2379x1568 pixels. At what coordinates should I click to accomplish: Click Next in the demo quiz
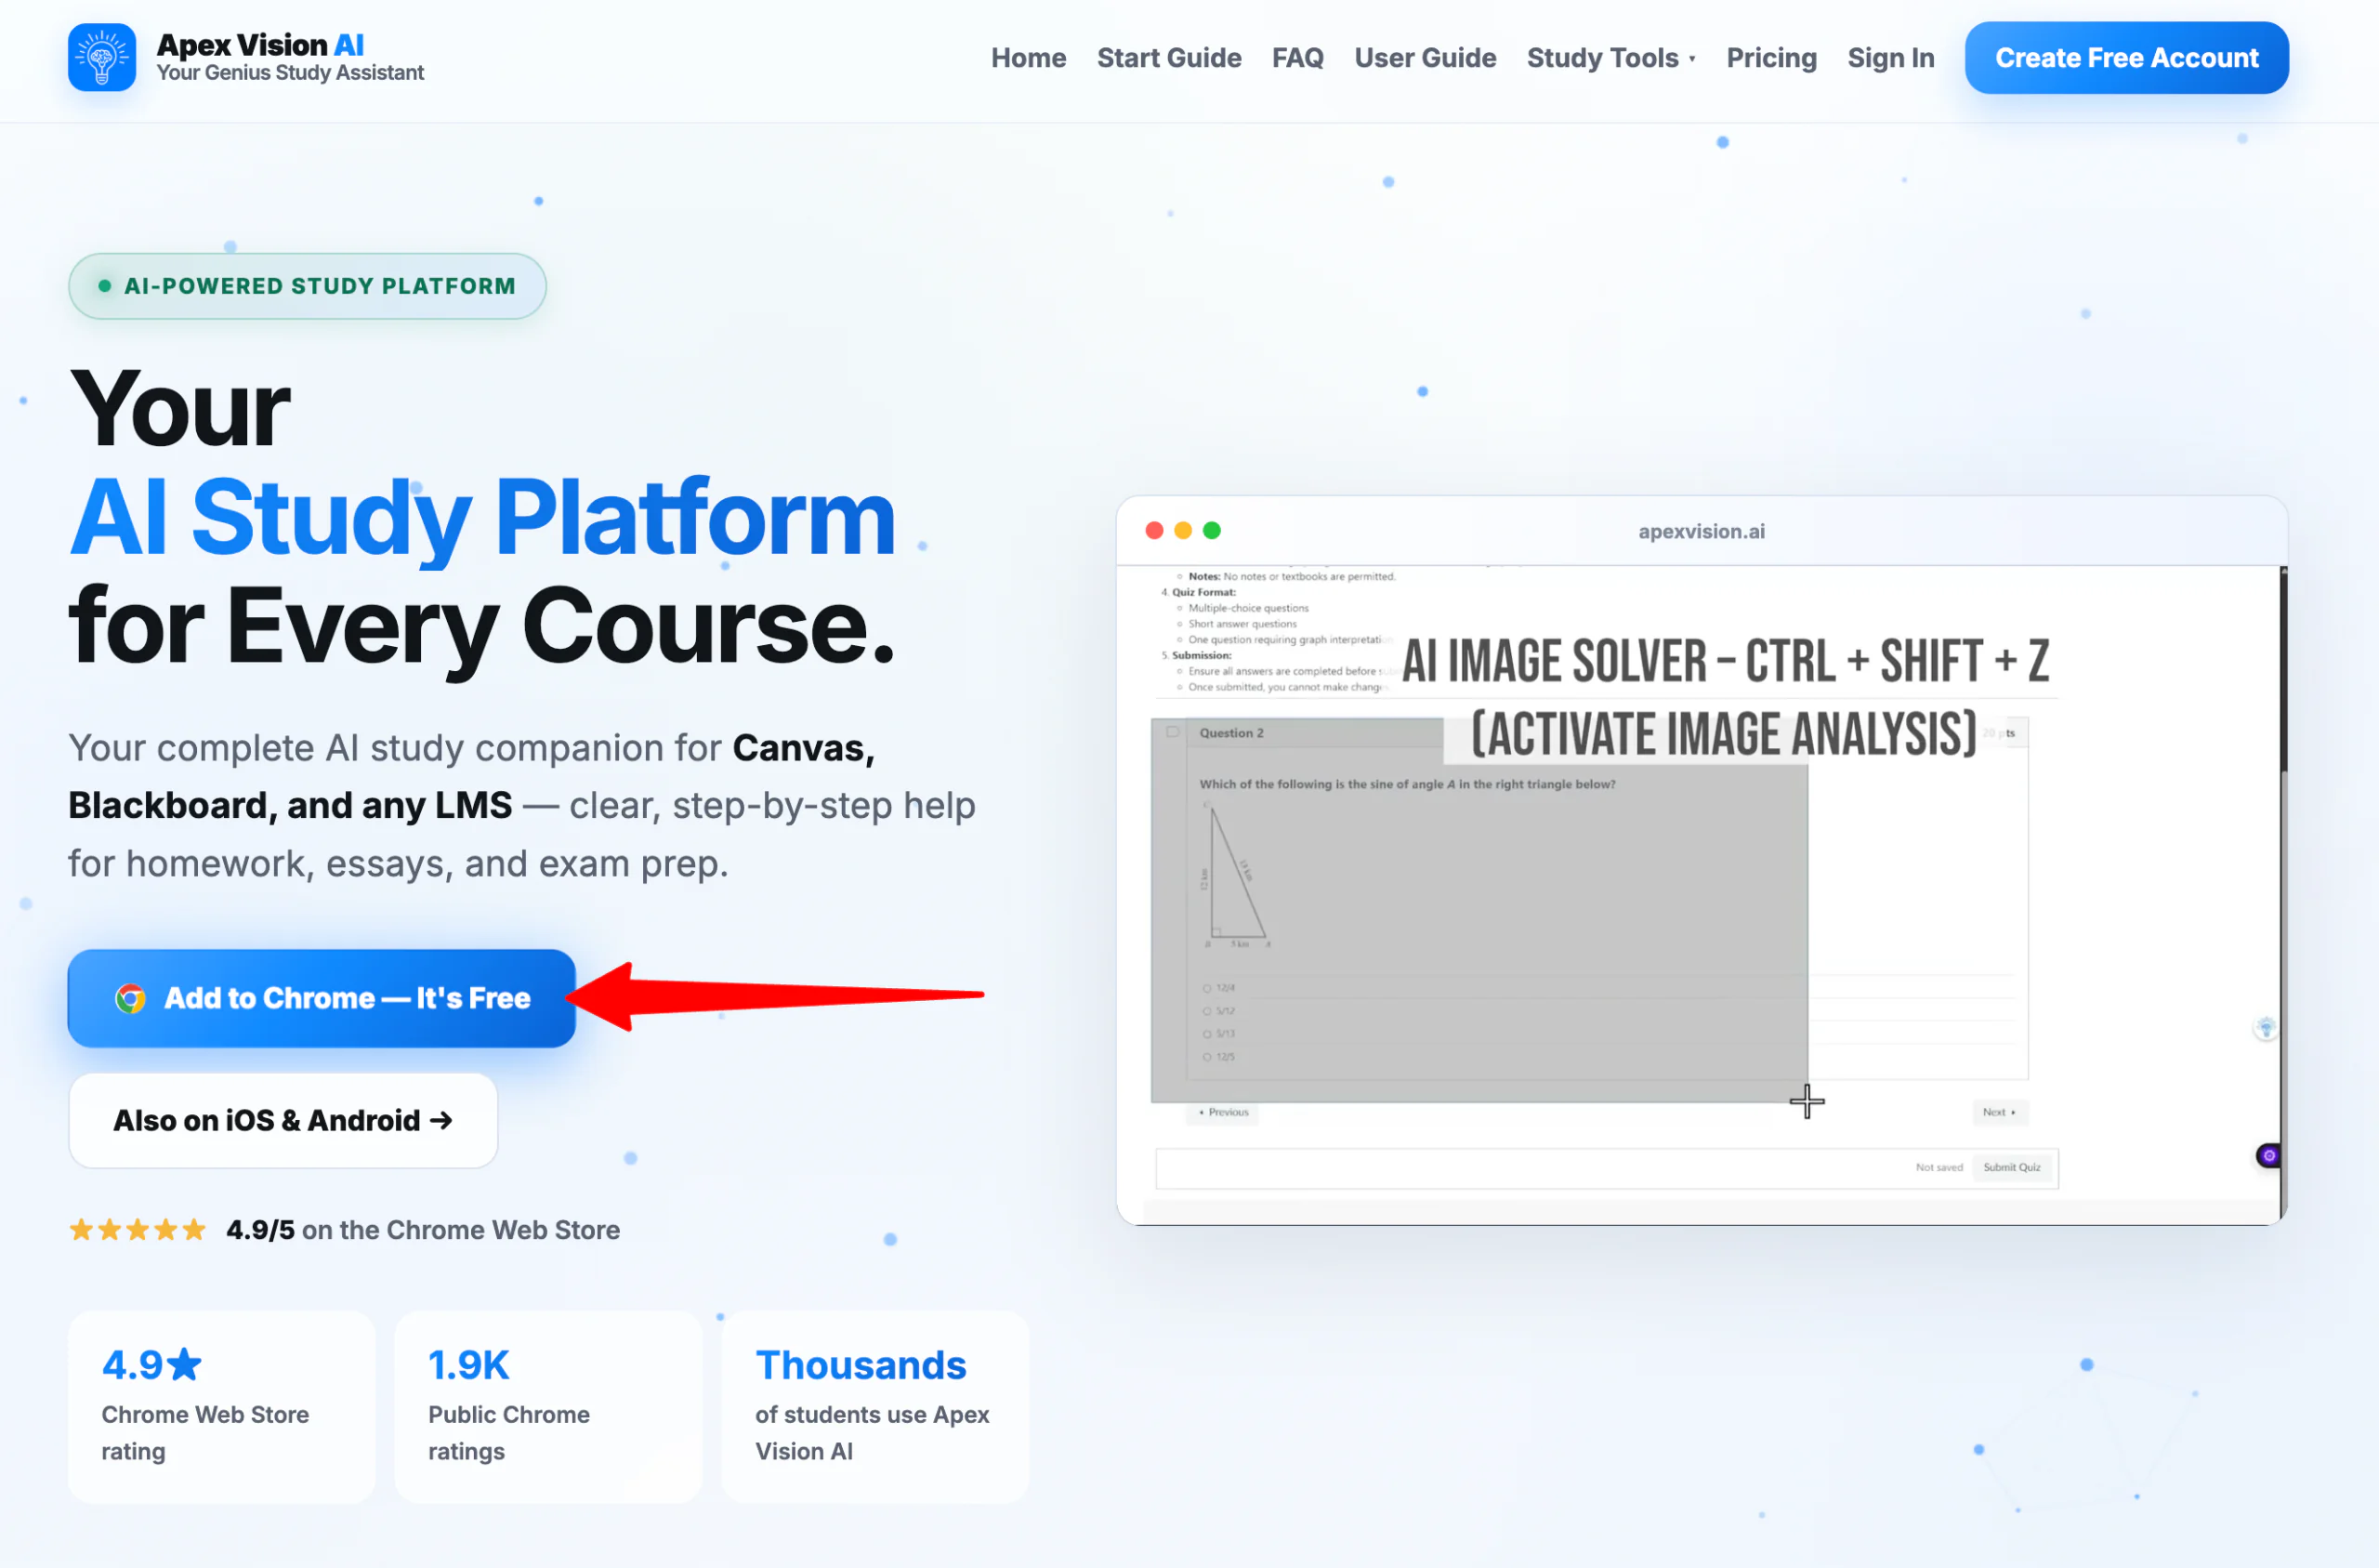[x=1998, y=1112]
